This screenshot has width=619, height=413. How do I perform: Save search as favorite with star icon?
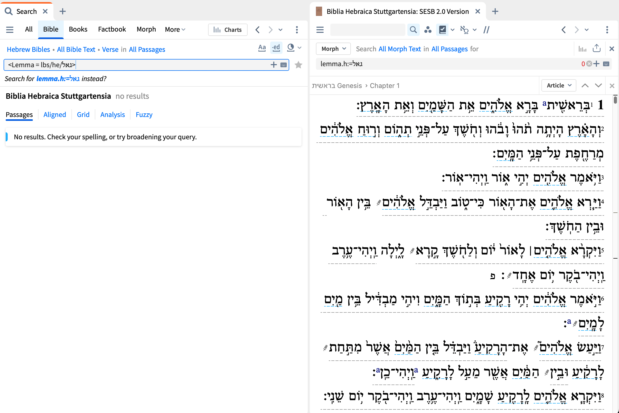click(x=298, y=65)
